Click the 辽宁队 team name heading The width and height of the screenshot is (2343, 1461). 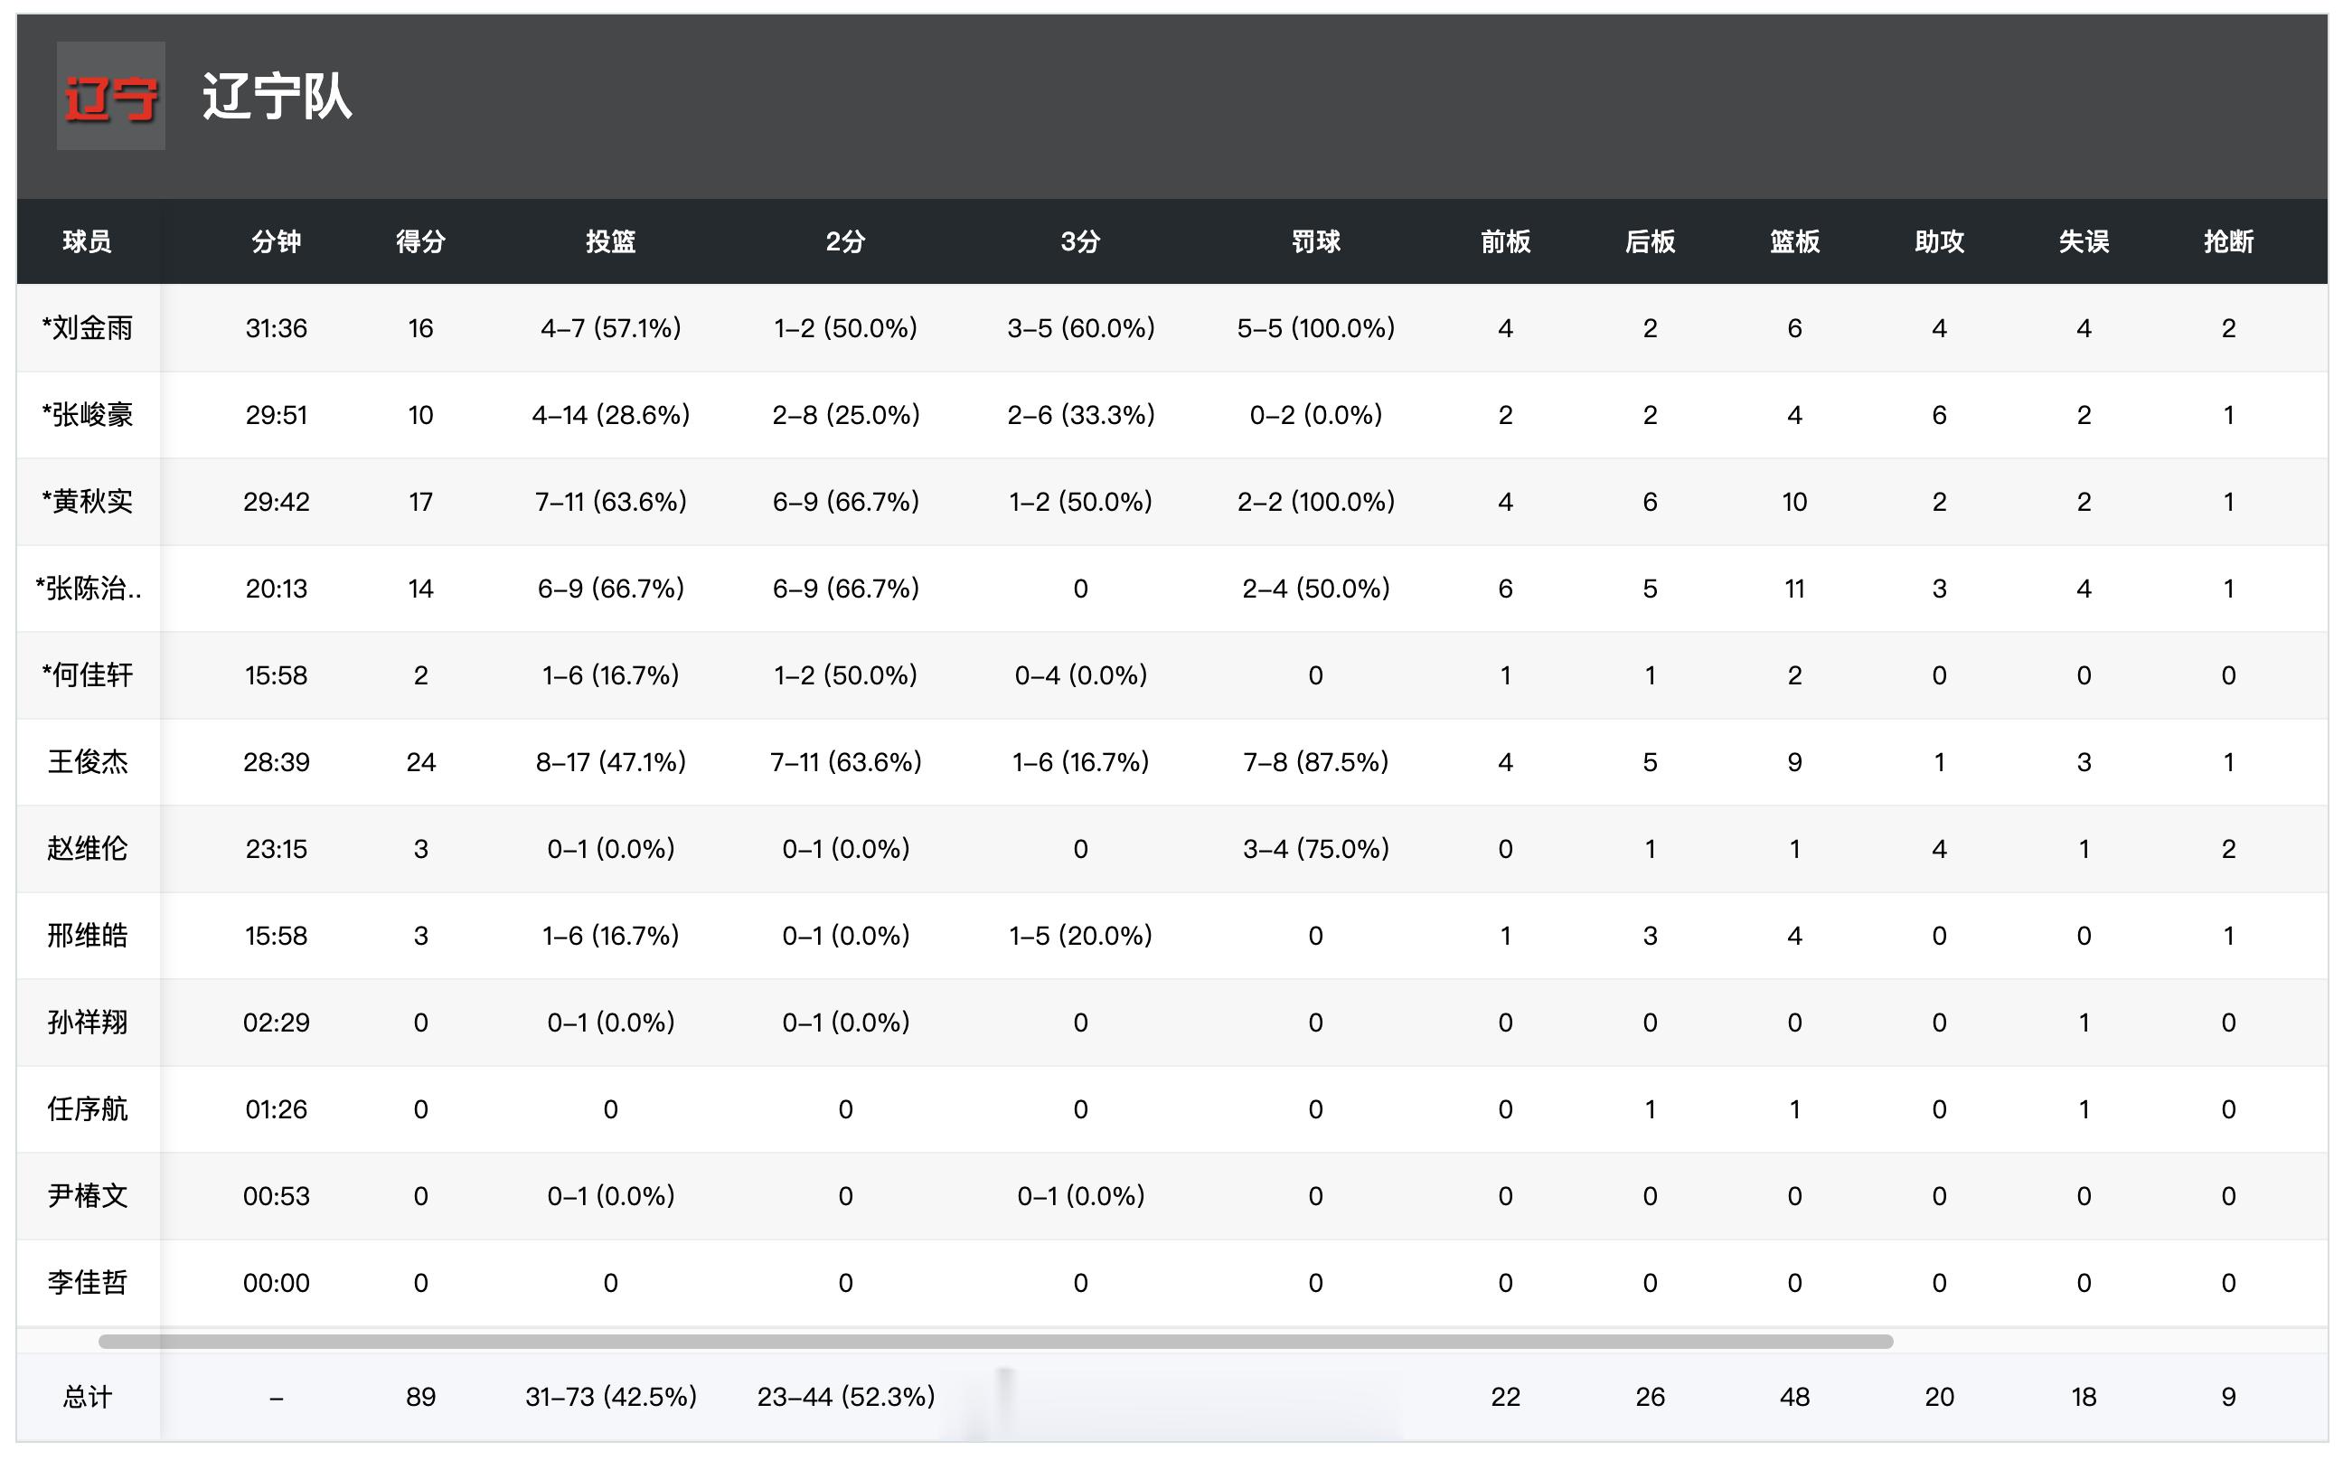coord(277,97)
